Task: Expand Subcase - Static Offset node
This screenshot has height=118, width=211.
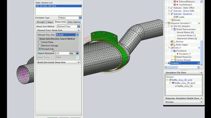Action: click(x=169, y=8)
